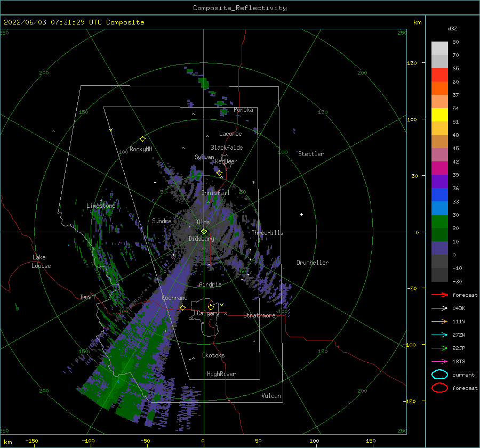Click the Limestone label
480x448 pixels.
pyautogui.click(x=101, y=206)
